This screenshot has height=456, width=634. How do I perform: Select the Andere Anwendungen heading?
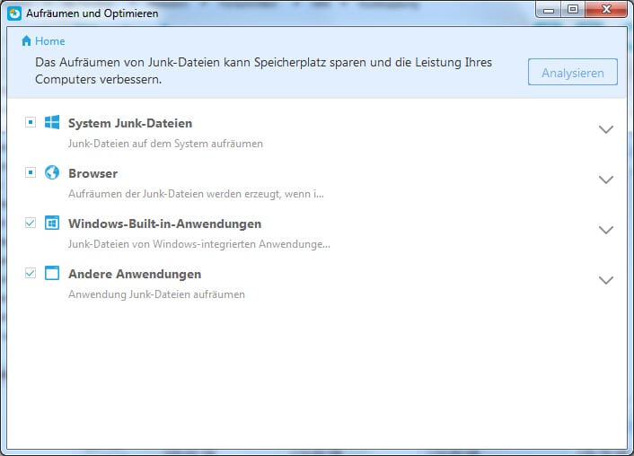[135, 274]
